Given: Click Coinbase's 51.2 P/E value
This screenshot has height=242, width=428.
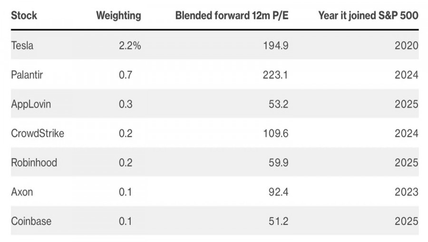Looking at the screenshot, I should pyautogui.click(x=278, y=221).
